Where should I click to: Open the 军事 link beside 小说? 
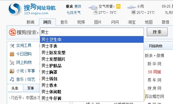click(31, 71)
